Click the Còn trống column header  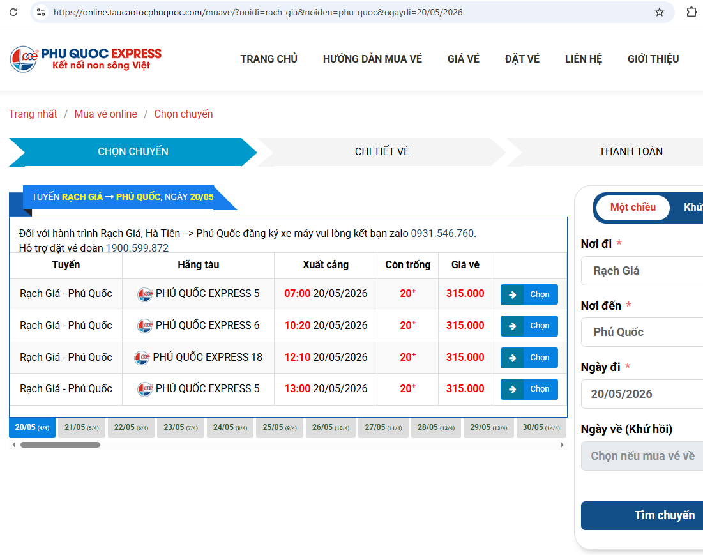coord(407,265)
